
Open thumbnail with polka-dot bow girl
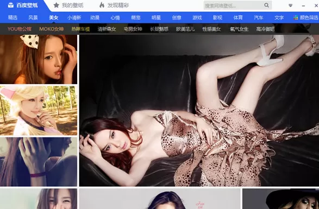point(39,59)
